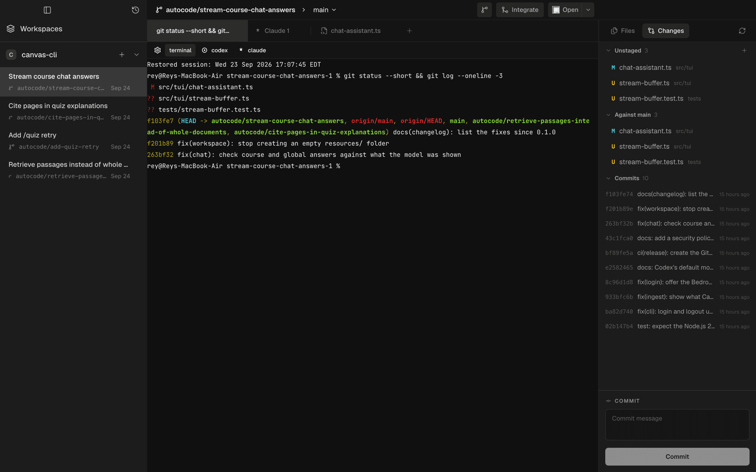Toggle the sidebar panel icon
This screenshot has height=472, width=756.
click(47, 10)
